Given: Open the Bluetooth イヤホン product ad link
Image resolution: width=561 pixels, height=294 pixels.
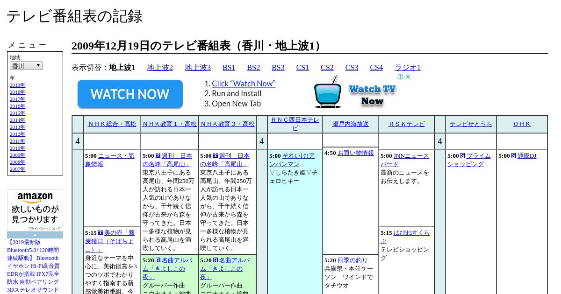Looking at the screenshot, I should [33, 266].
